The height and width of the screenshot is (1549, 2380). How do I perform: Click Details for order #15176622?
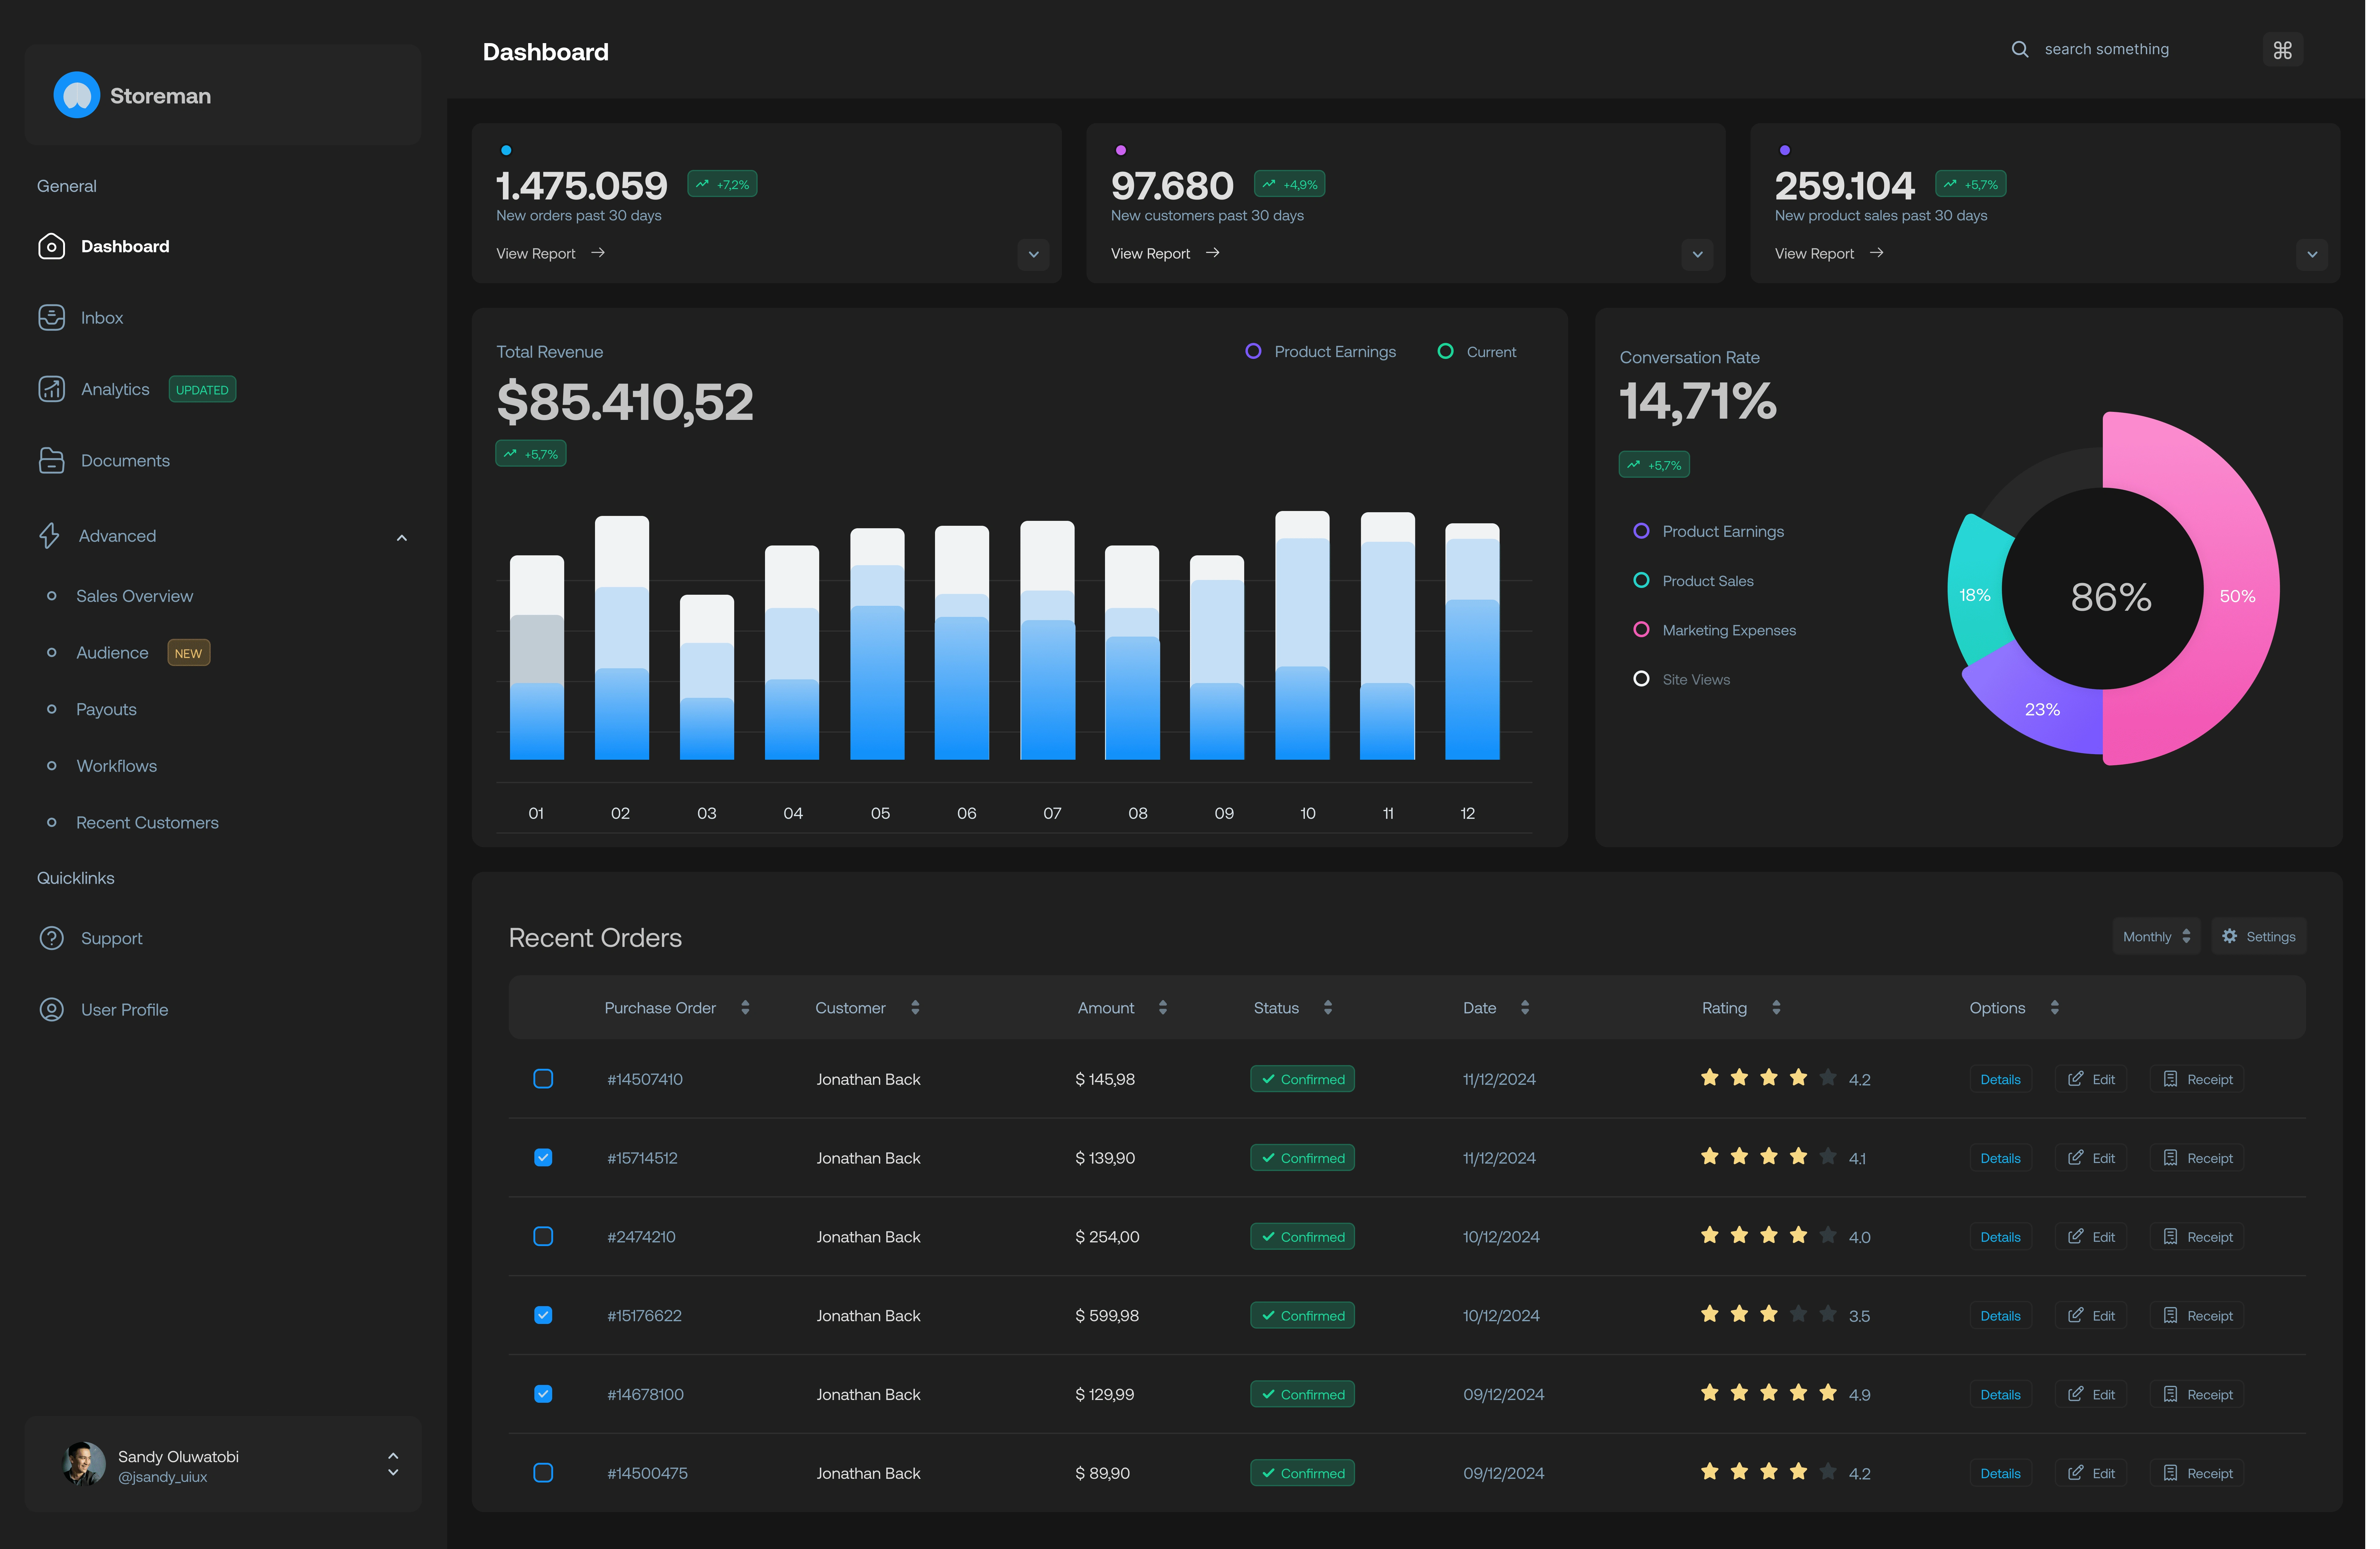coord(2001,1316)
